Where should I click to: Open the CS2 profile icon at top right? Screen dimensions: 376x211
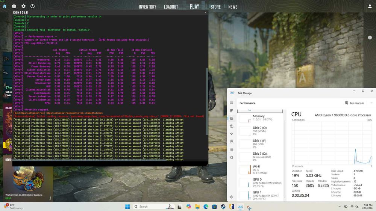tap(370, 6)
